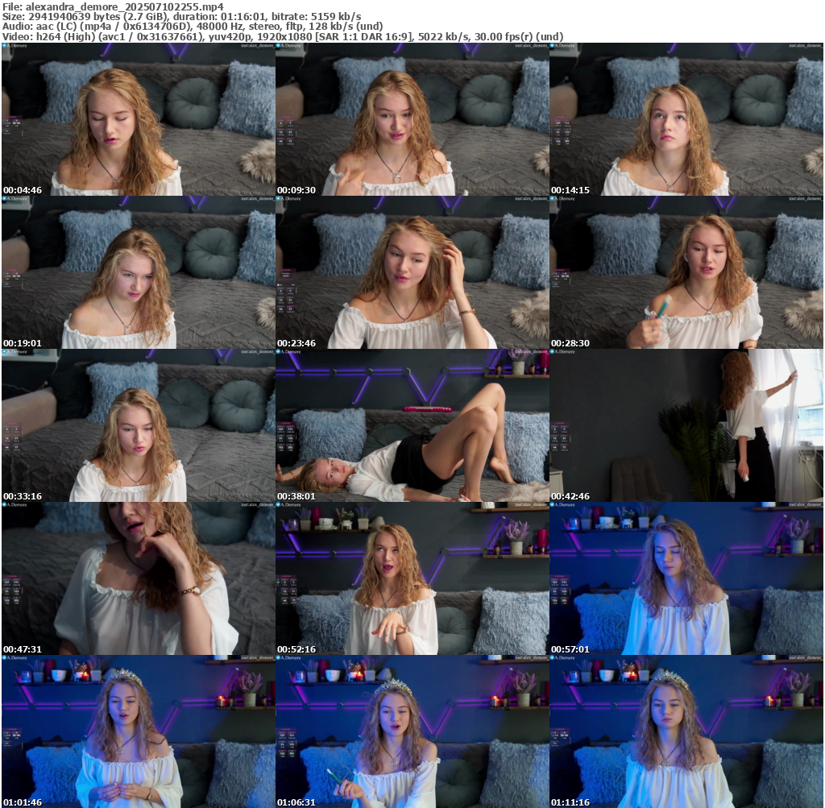The width and height of the screenshot is (825, 808).
Task: Select the Size and duration line
Action: click(181, 16)
